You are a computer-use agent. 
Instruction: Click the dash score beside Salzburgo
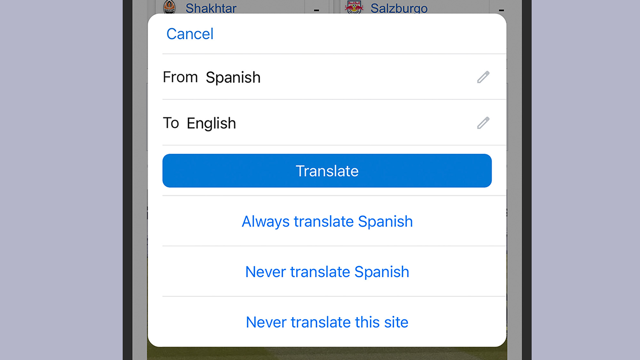[501, 10]
